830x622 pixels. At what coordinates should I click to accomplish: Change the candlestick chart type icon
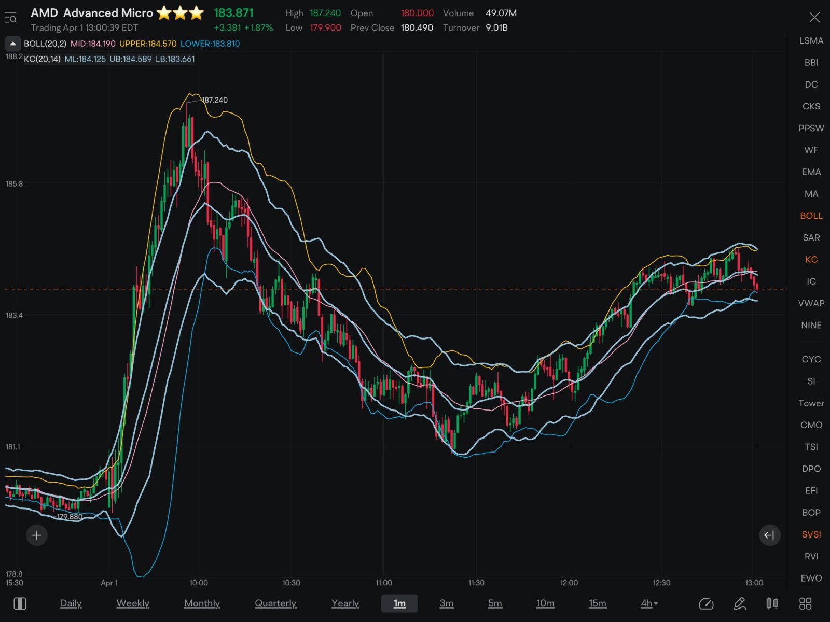[772, 603]
